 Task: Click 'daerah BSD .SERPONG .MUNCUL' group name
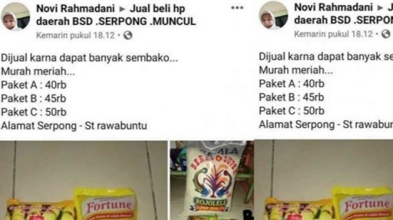tap(116, 21)
